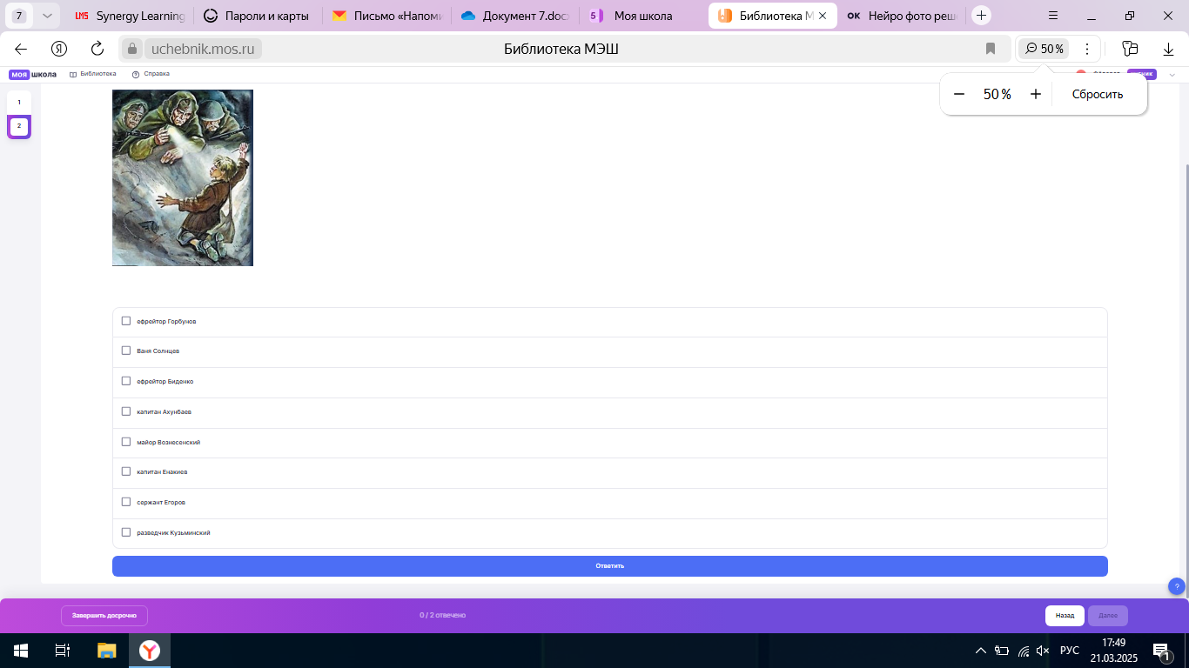This screenshot has height=668, width=1189.
Task: Tick the капитан Енакиев checkbox
Action: tap(126, 471)
